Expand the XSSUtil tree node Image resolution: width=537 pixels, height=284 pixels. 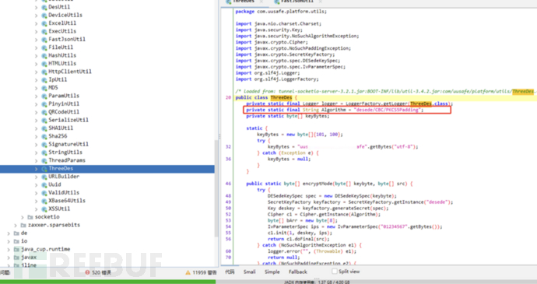[37, 209]
